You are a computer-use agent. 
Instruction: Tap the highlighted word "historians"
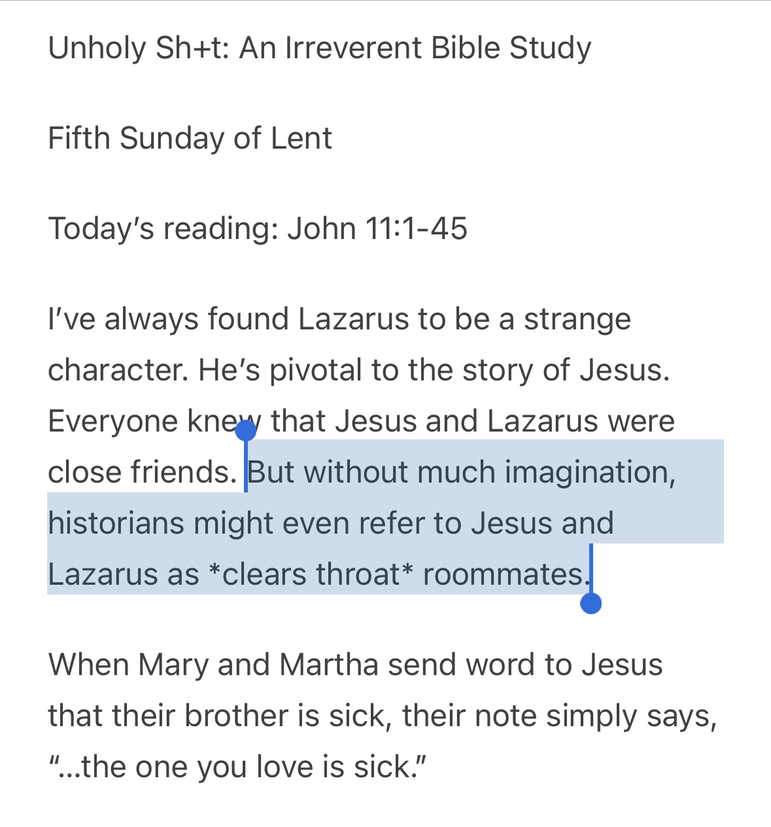(116, 523)
